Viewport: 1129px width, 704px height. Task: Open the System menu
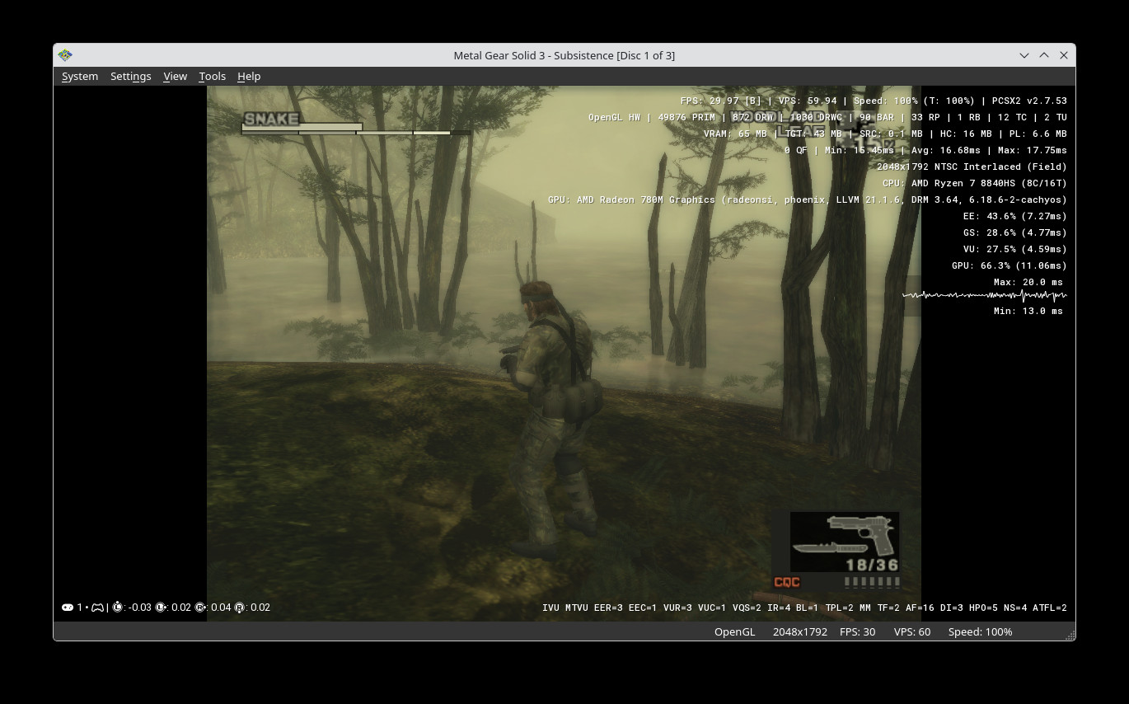pyautogui.click(x=80, y=76)
